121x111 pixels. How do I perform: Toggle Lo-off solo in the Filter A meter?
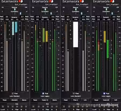tap(64, 107)
